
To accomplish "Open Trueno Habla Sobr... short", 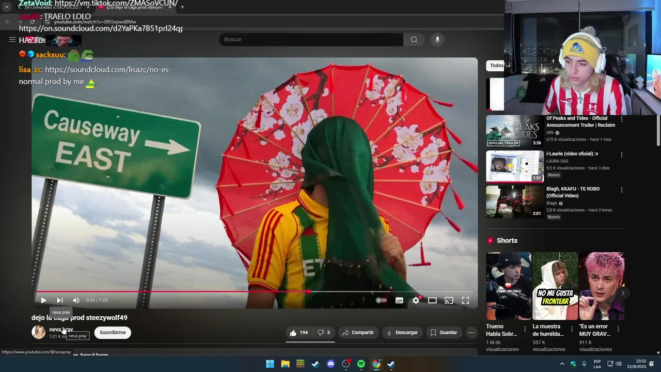I will point(508,286).
